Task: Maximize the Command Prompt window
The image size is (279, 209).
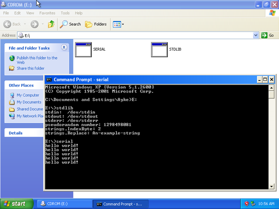Action: [x=265, y=79]
